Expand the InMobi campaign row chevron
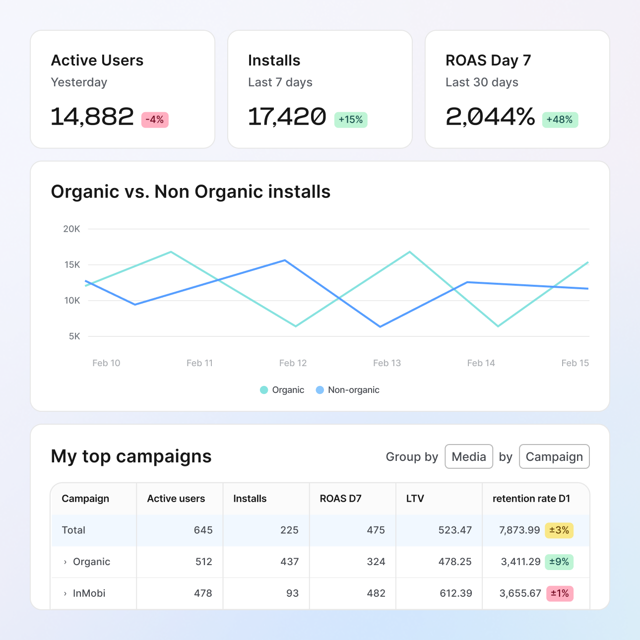640x640 pixels. [x=65, y=594]
